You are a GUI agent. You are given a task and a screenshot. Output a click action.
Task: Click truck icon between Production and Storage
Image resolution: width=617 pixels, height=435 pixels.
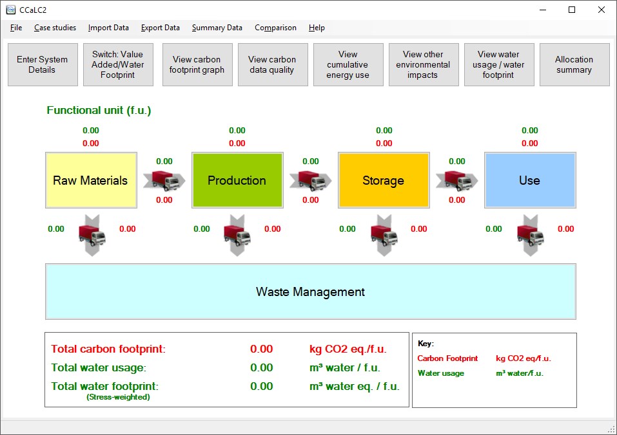[x=311, y=181]
